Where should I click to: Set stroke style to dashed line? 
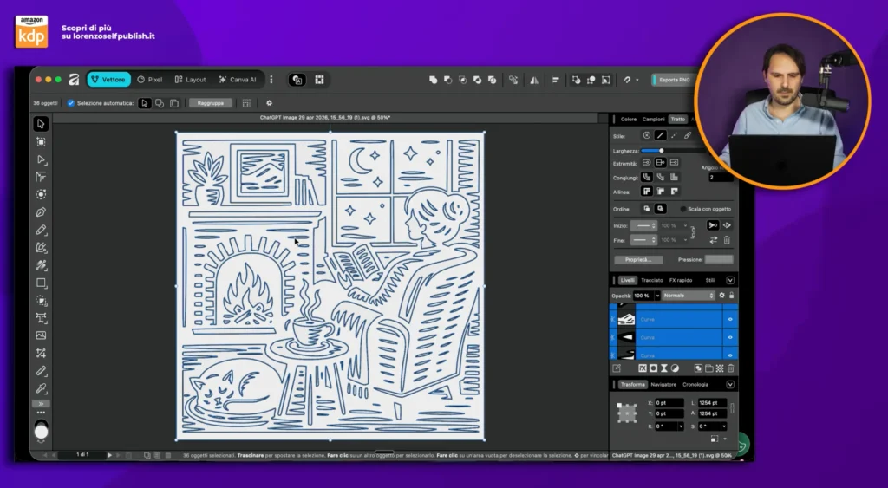[674, 135]
